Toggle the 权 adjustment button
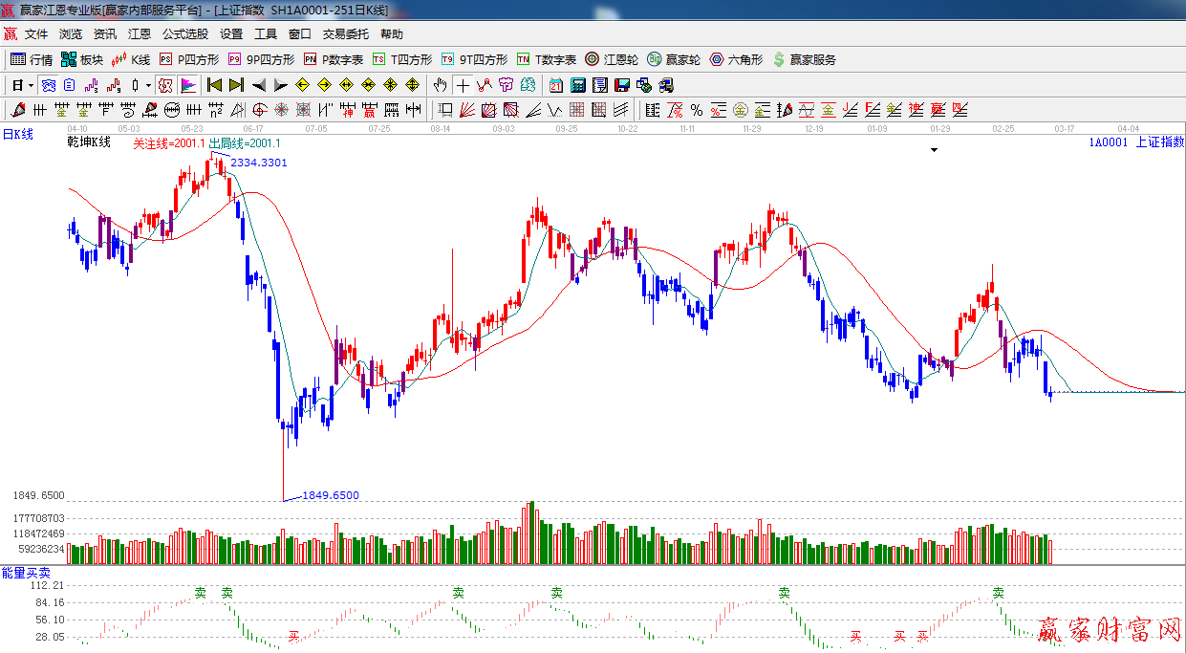 [x=165, y=85]
